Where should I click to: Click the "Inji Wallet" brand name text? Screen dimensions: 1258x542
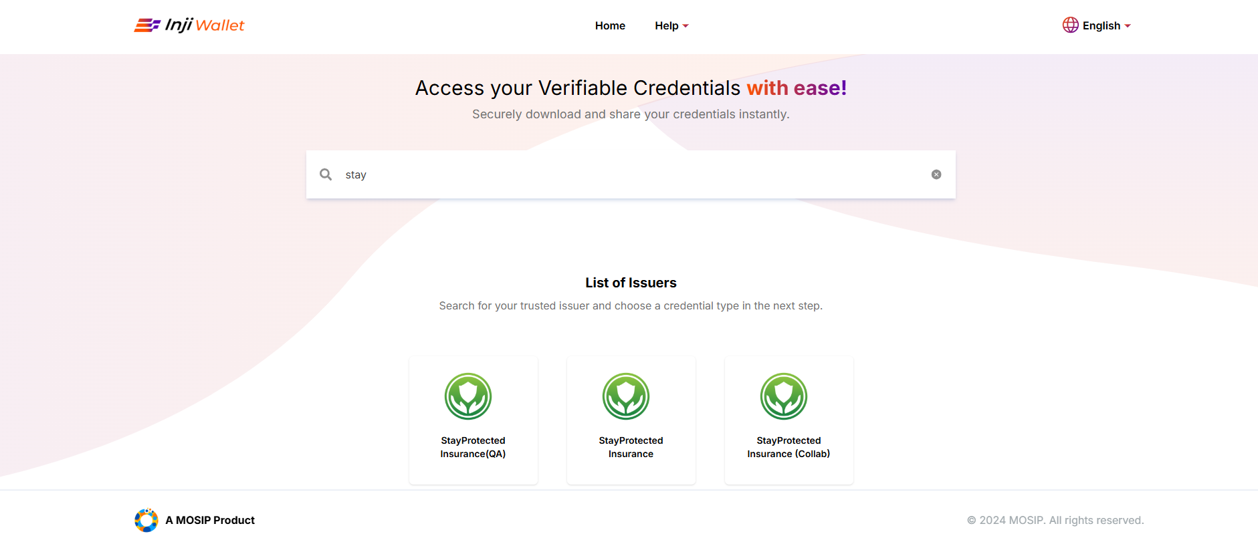(x=205, y=25)
